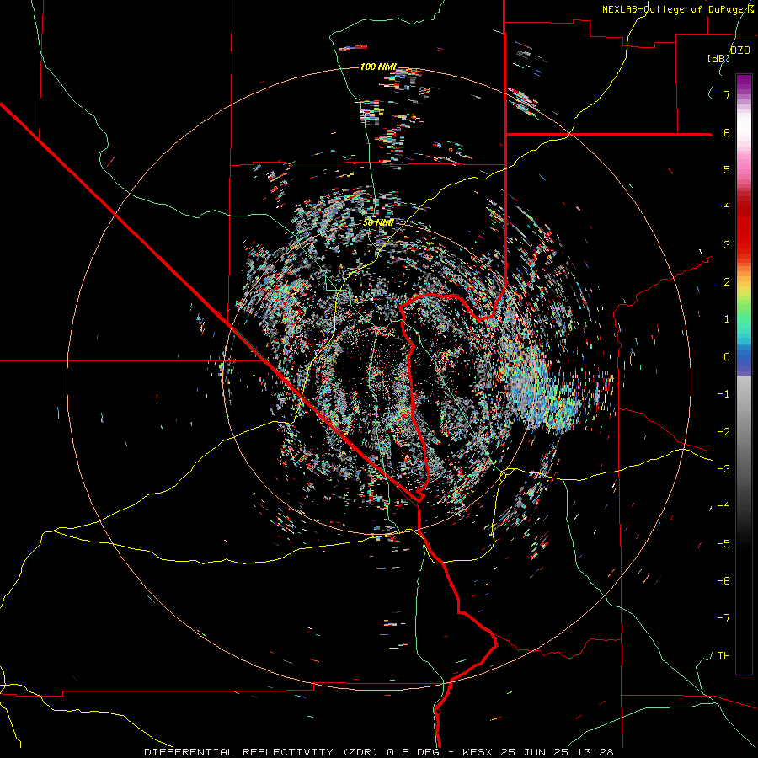Click the 0.5 DEG elevation text
The height and width of the screenshot is (758, 758).
pyautogui.click(x=413, y=752)
